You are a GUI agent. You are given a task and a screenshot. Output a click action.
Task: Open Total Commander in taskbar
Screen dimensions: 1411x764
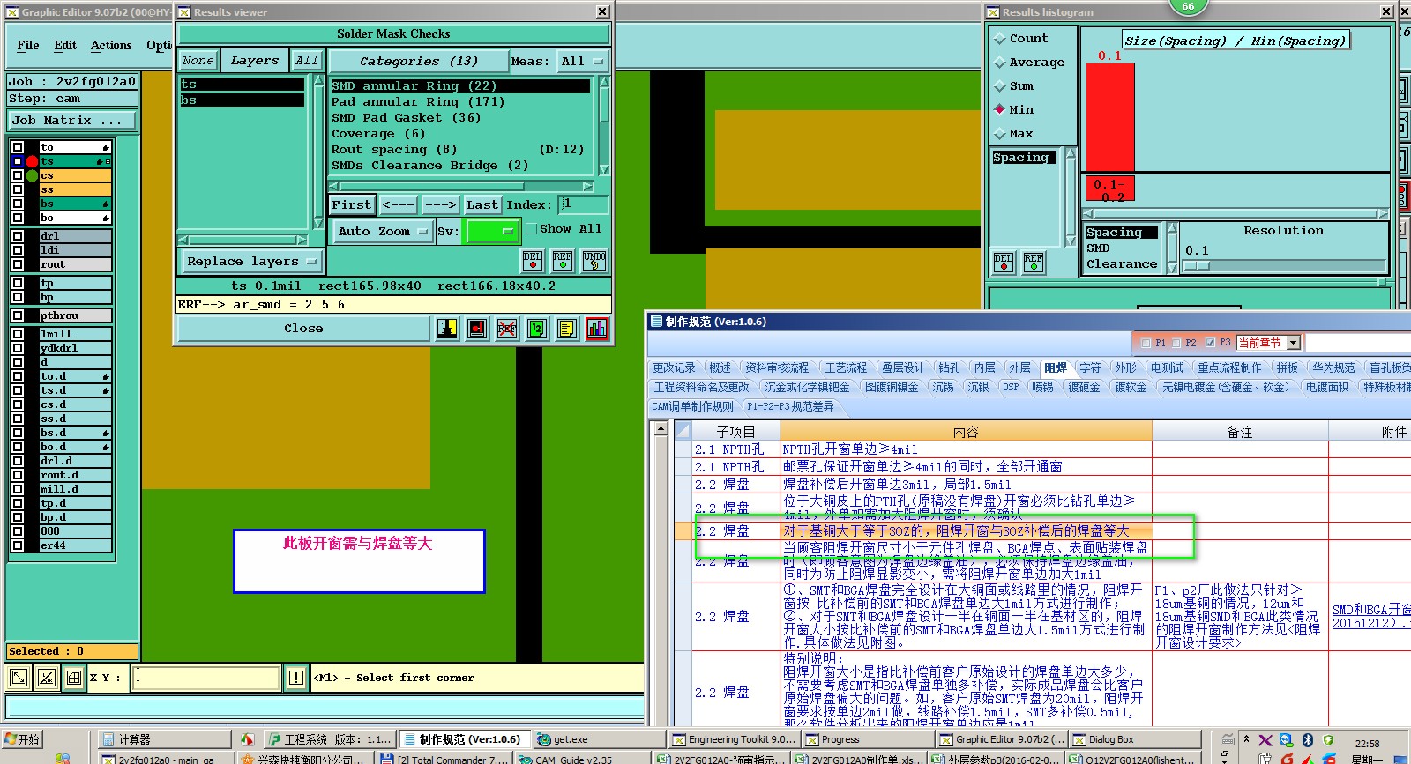(x=443, y=759)
